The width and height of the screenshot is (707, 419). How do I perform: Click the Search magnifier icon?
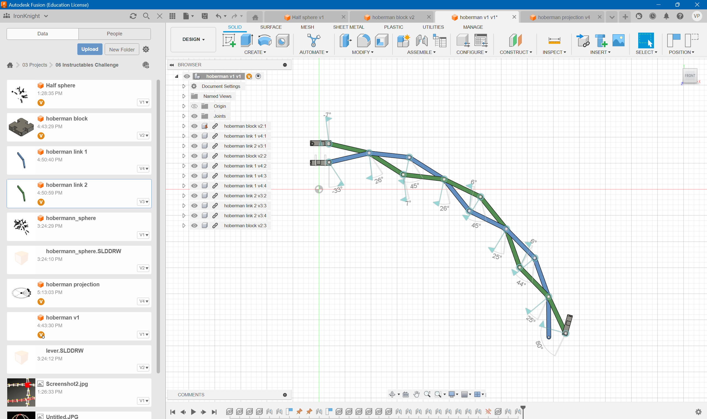click(146, 16)
